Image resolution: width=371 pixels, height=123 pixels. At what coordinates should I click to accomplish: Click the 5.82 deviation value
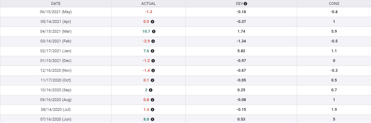pos(241,51)
